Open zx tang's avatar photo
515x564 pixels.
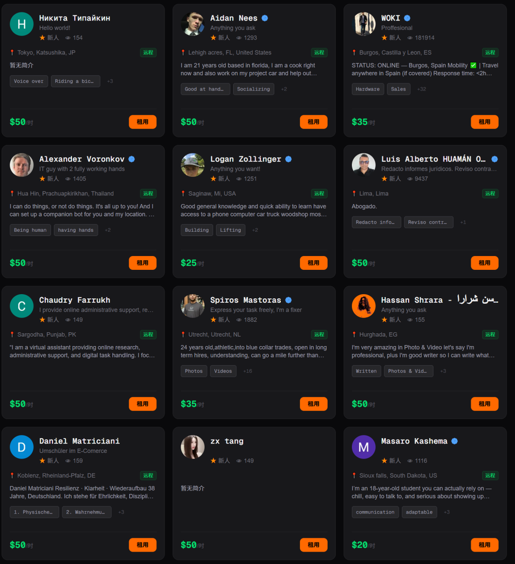pyautogui.click(x=193, y=447)
